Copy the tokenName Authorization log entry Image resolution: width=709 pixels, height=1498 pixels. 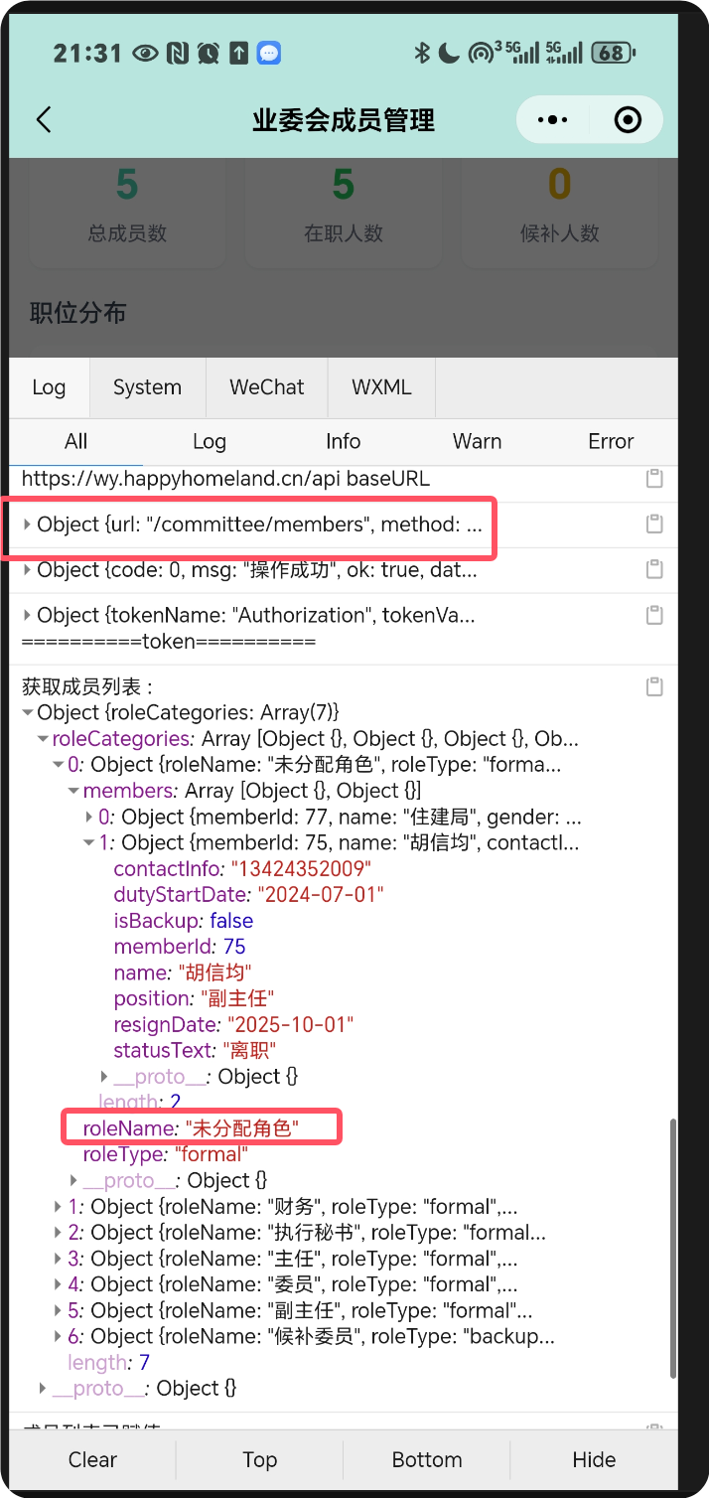click(x=654, y=615)
